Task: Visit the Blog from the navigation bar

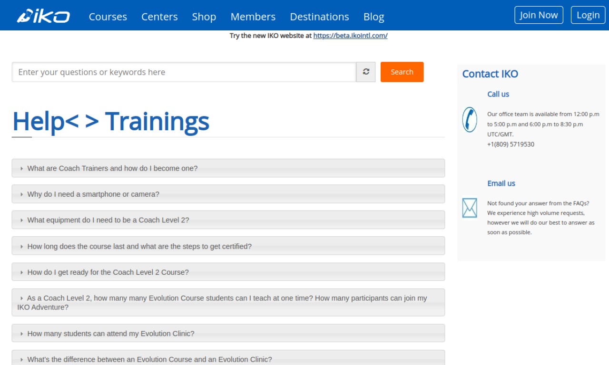Action: 374,17
